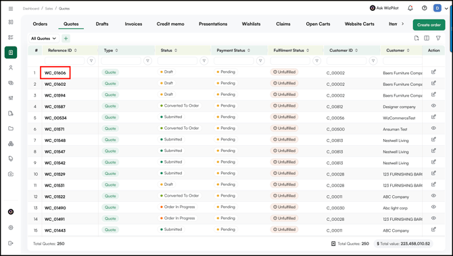Sort by Reference ID column
The width and height of the screenshot is (453, 256).
tap(76, 50)
